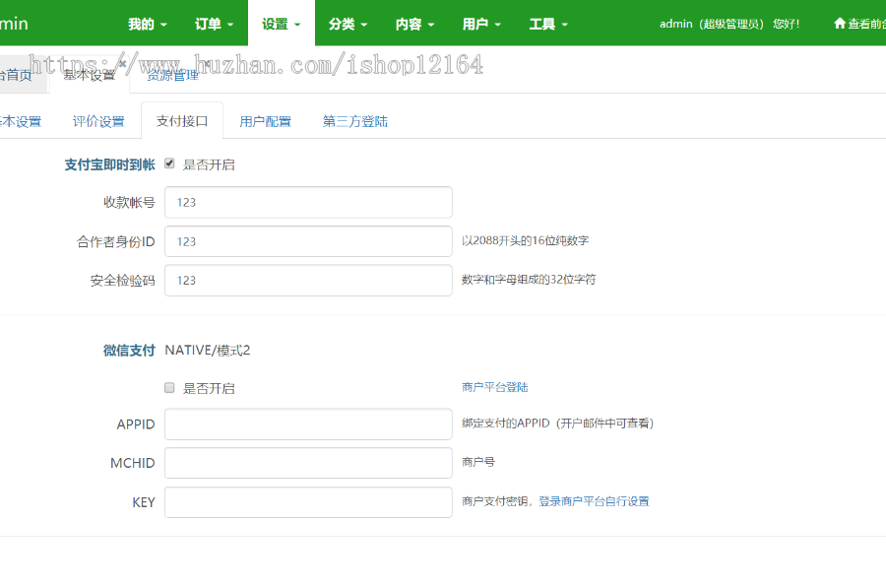The height and width of the screenshot is (587, 886).
Task: Open the 工具 dropdown
Action: (x=547, y=23)
